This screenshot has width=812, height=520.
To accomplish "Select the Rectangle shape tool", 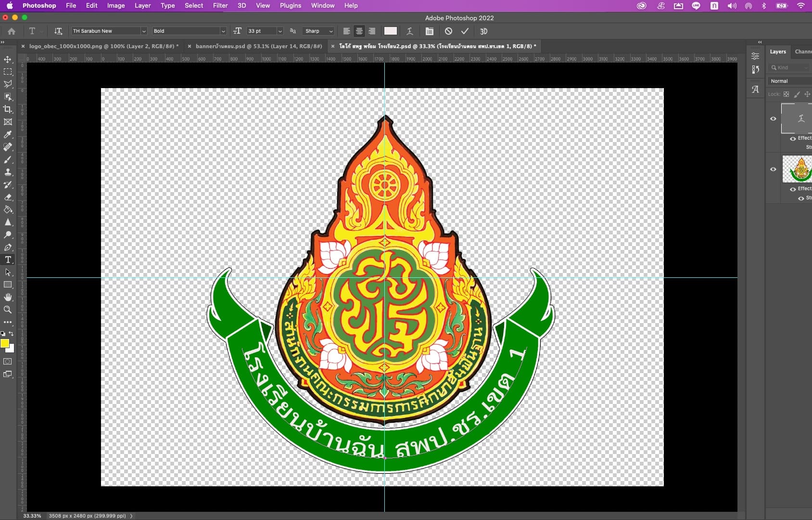I will (x=8, y=285).
